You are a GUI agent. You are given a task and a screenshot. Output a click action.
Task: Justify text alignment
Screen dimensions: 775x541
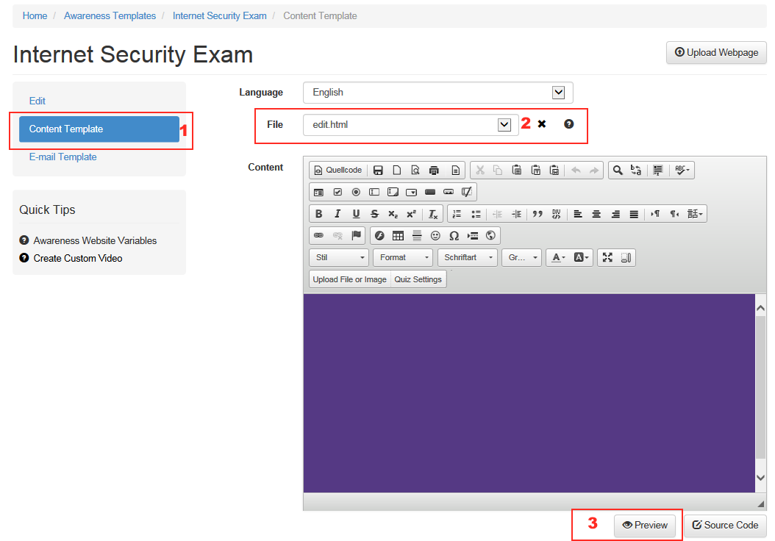pos(634,214)
